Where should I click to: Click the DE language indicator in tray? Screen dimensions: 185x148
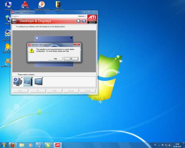point(155,145)
